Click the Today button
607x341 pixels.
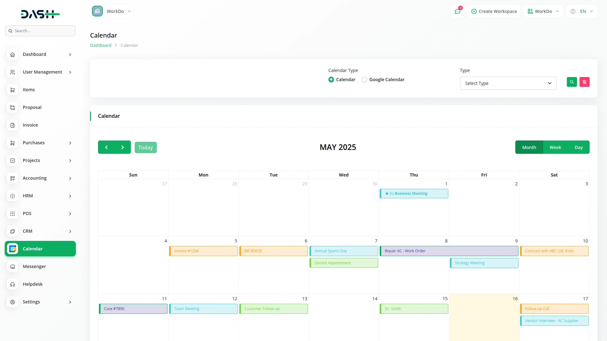tap(145, 147)
